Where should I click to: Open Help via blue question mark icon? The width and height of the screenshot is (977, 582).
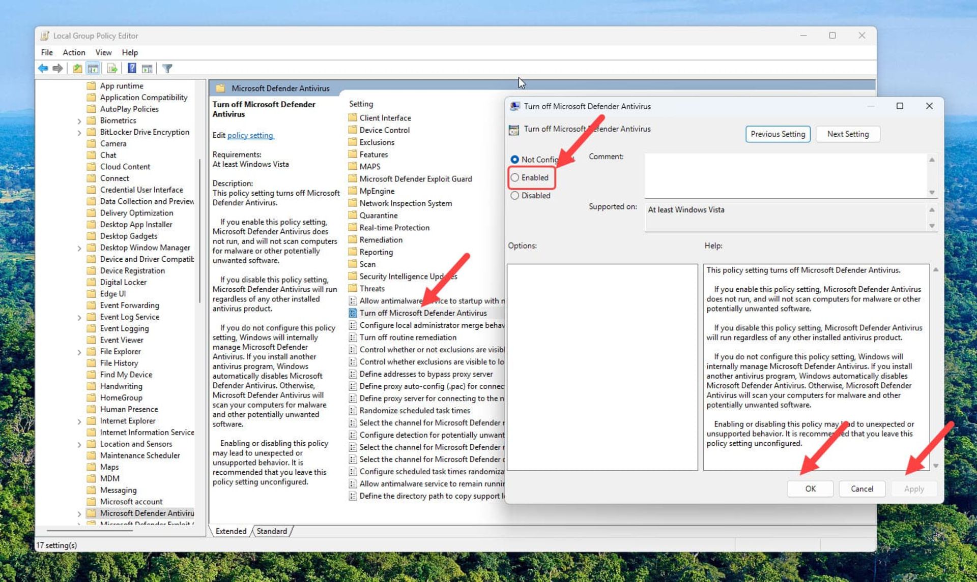tap(132, 68)
